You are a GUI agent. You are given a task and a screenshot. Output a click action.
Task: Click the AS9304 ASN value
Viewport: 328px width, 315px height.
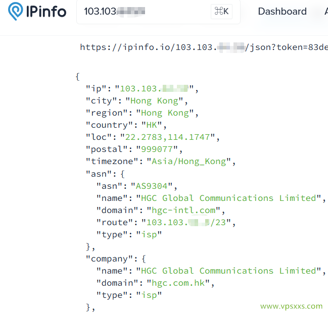coord(154,186)
